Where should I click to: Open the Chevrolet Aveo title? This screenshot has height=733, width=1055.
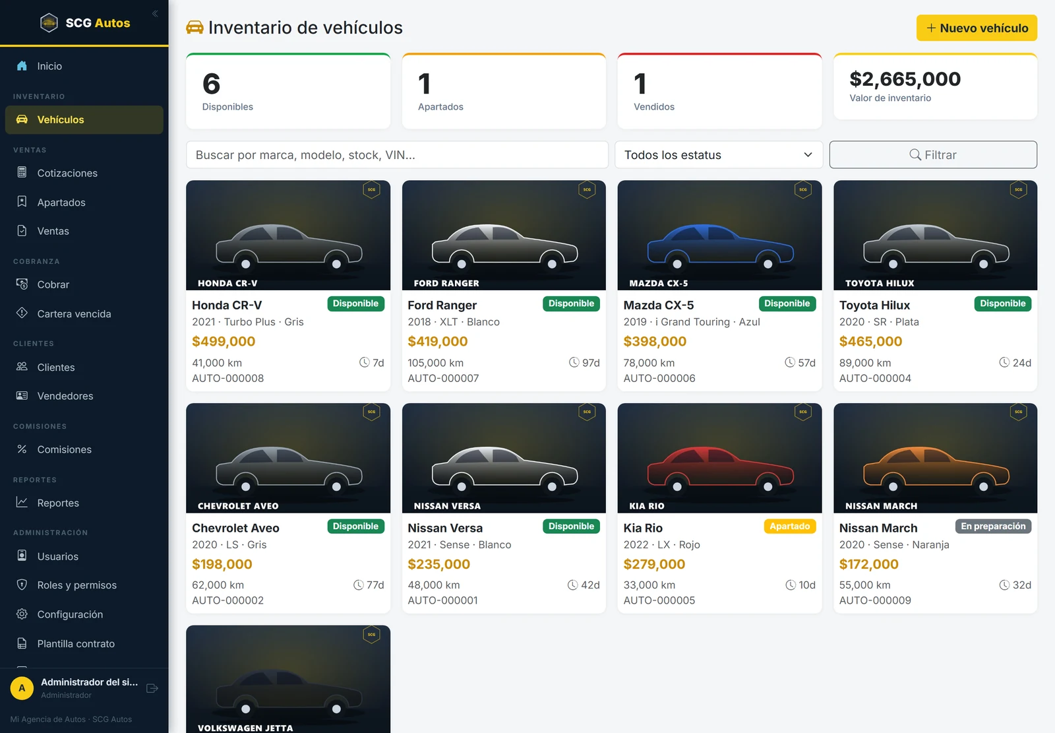click(x=235, y=528)
